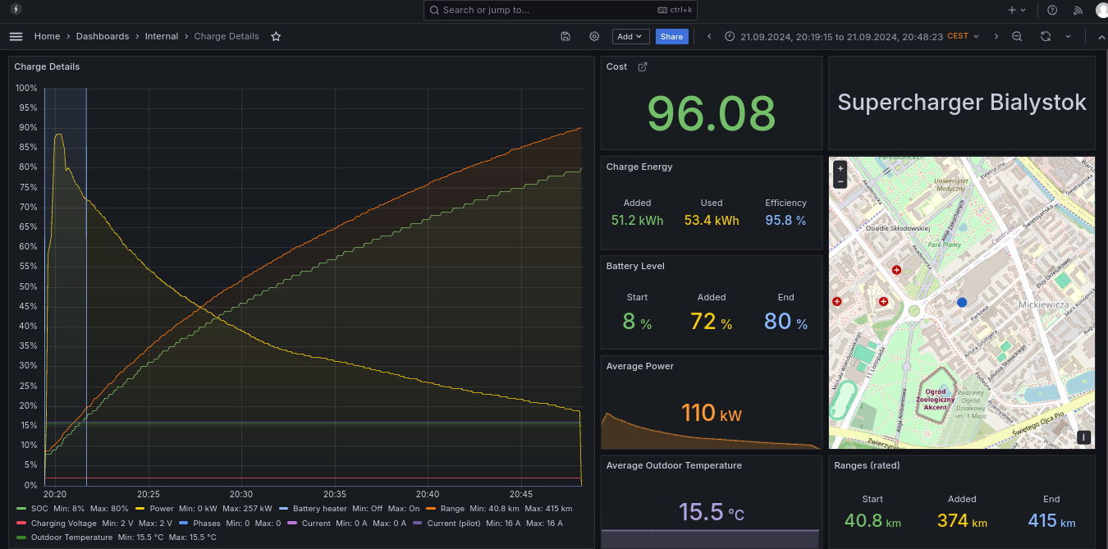Viewport: 1108px width, 549px height.
Task: Open the help menu icon
Action: tap(1052, 10)
